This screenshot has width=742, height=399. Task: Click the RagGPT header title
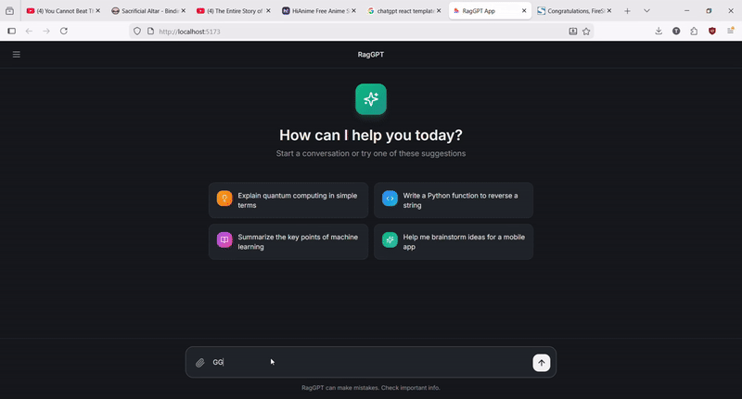coord(371,55)
